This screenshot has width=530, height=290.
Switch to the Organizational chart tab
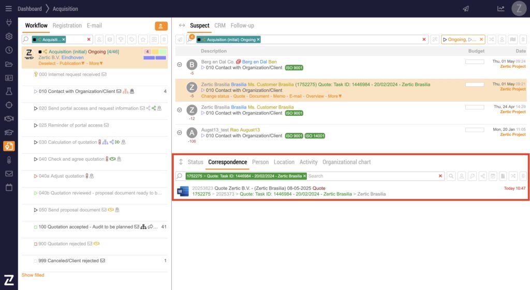pyautogui.click(x=346, y=162)
